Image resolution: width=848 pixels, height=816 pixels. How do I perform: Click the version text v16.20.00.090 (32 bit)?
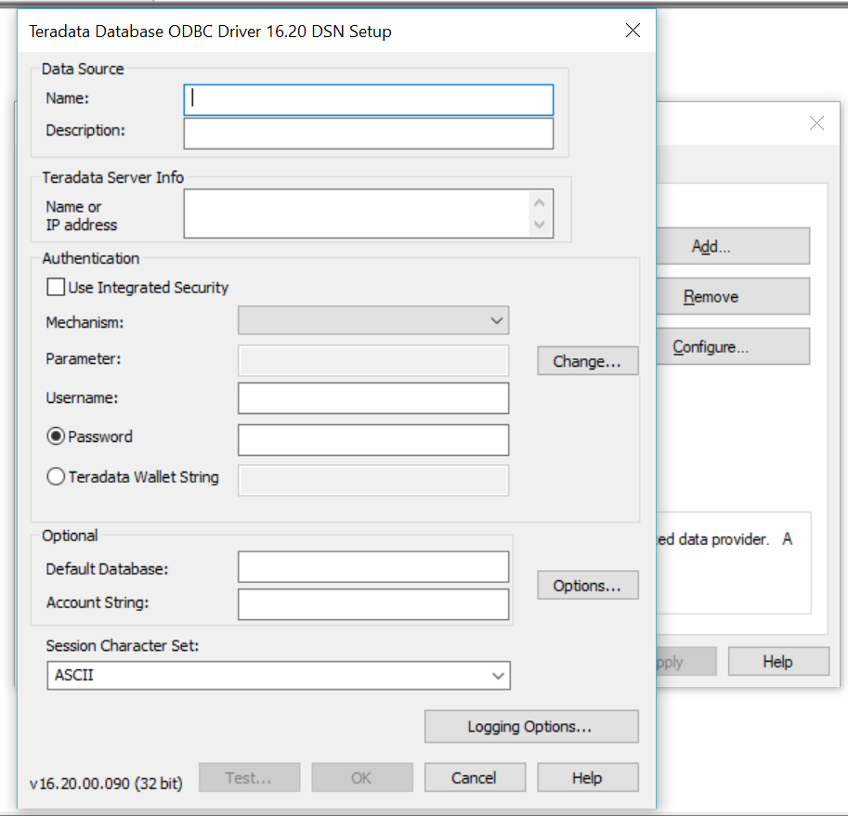click(x=106, y=783)
